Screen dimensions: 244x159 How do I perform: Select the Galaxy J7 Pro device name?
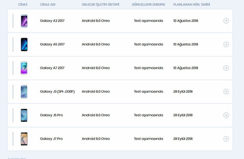tap(51, 139)
